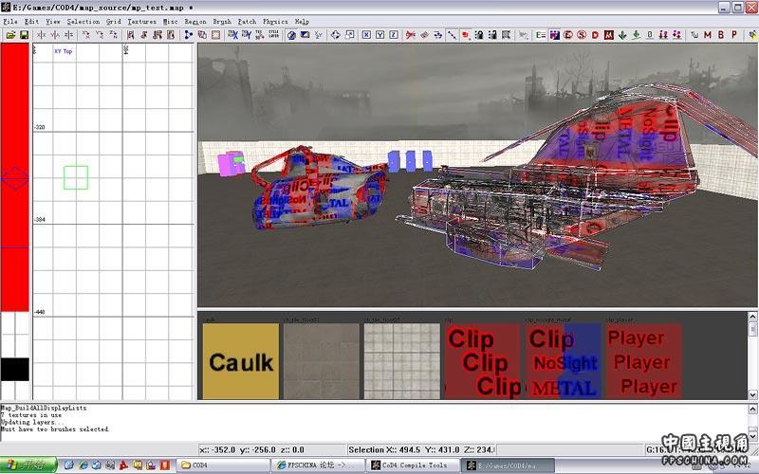Click the red cube toolbar icon
759x474 pixels.
[465, 35]
